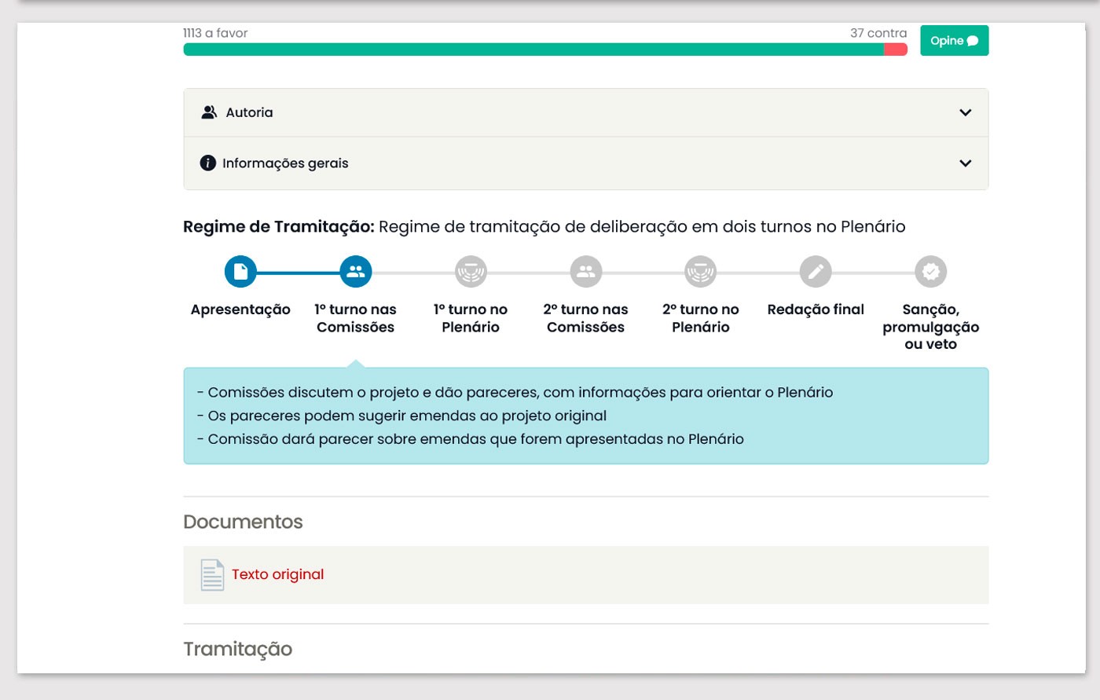The height and width of the screenshot is (700, 1100).
Task: Select the 2º turno nas Comissões step icon
Action: coord(586,272)
